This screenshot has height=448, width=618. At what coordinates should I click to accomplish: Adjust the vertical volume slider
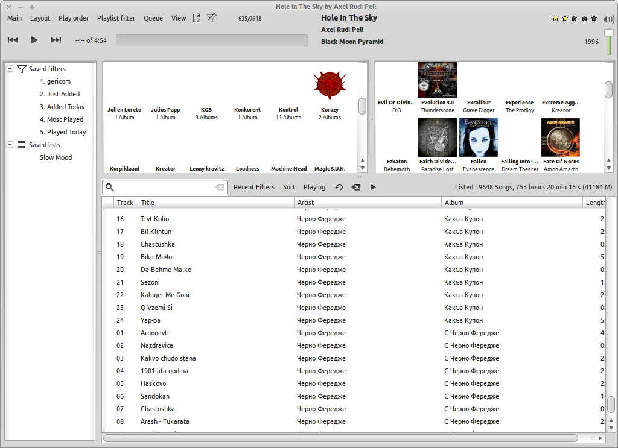(x=610, y=43)
